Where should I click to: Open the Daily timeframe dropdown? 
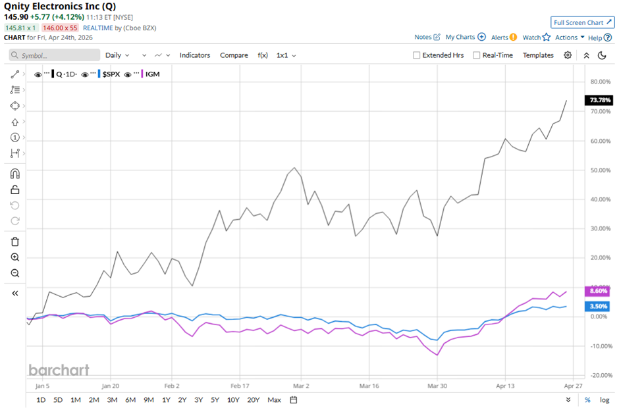tap(117, 55)
